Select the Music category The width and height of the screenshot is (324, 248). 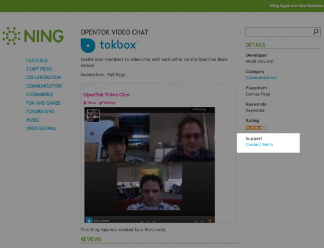(33, 120)
